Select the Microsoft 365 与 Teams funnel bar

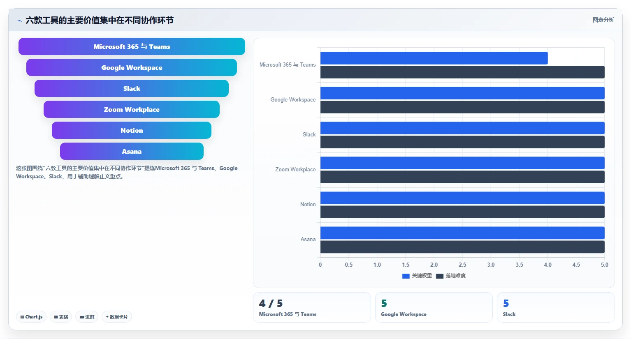click(x=132, y=46)
